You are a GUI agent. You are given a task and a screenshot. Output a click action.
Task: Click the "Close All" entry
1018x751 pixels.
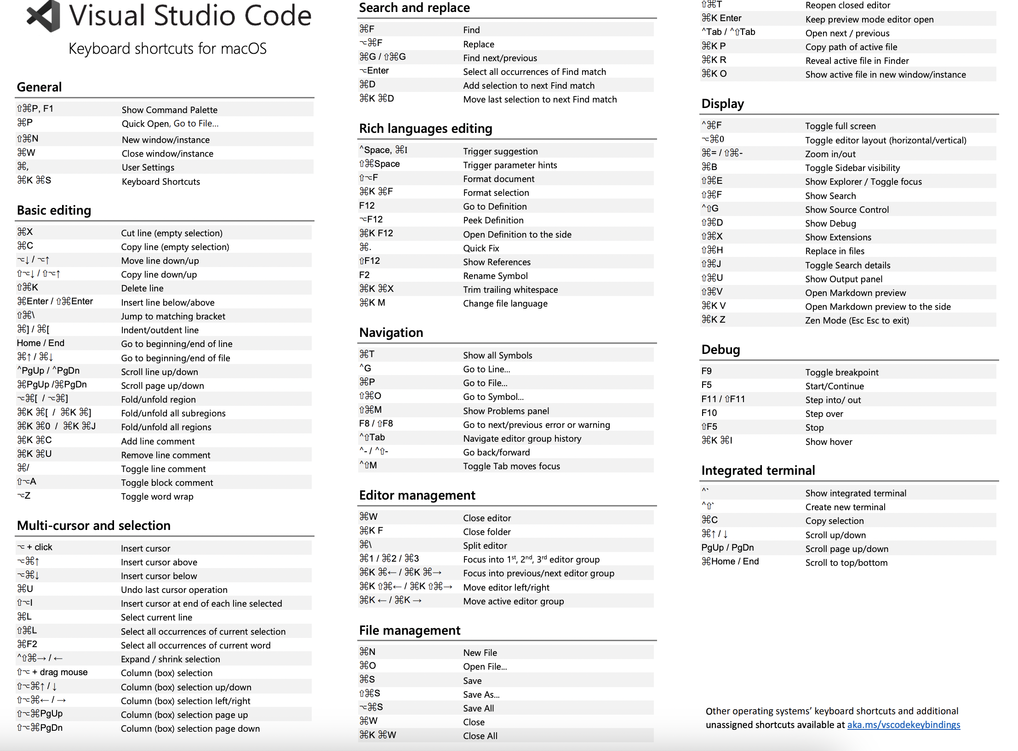[480, 736]
